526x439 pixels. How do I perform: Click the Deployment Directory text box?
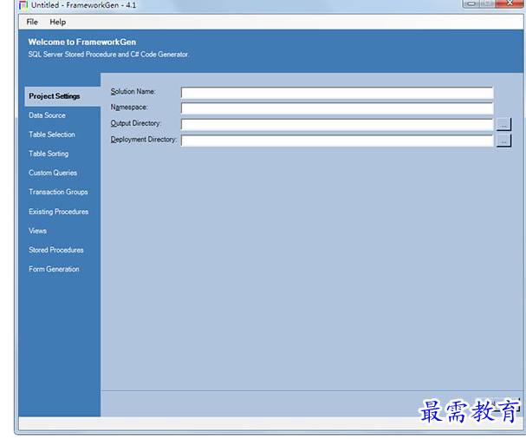pos(337,141)
